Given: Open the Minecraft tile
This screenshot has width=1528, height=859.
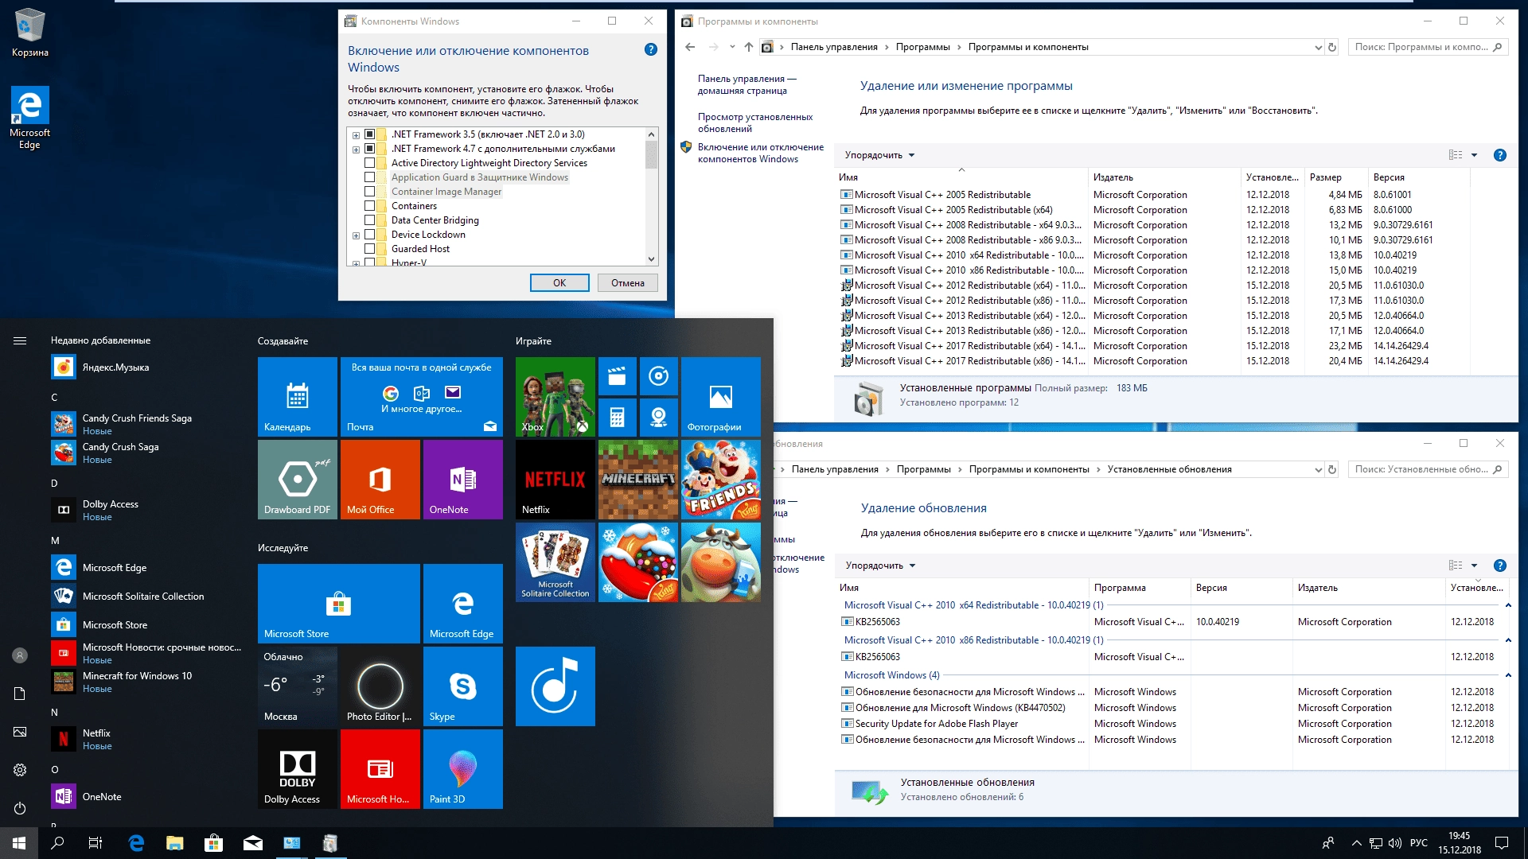Looking at the screenshot, I should pos(638,479).
